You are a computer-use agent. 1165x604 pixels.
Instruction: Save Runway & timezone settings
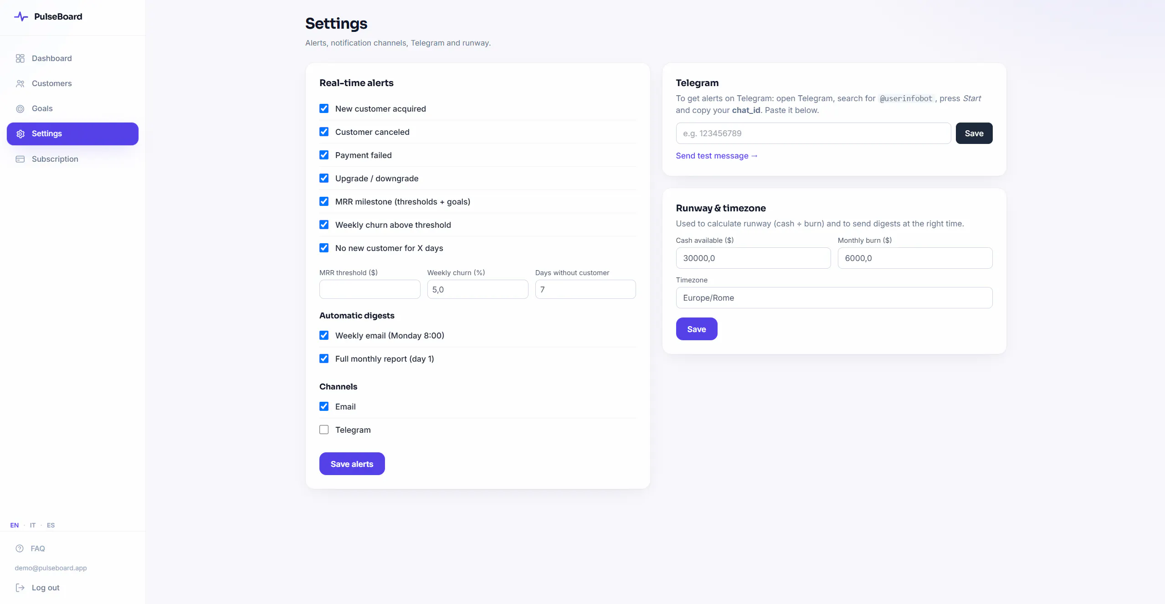696,329
